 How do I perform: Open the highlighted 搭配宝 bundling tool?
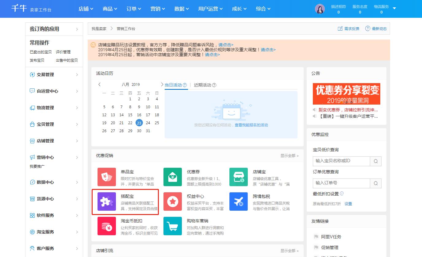[x=106, y=202]
